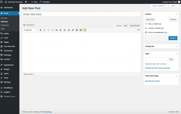Click the Preview button
The height and width of the screenshot is (114, 181).
click(173, 20)
